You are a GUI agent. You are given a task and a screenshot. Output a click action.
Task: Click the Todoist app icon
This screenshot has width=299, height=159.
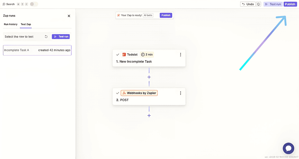(x=124, y=54)
